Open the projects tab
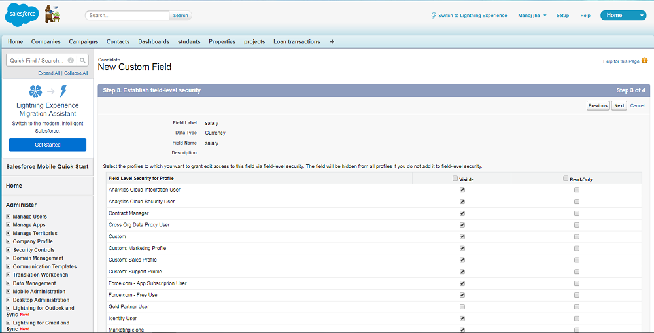This screenshot has height=333, width=654. (254, 41)
